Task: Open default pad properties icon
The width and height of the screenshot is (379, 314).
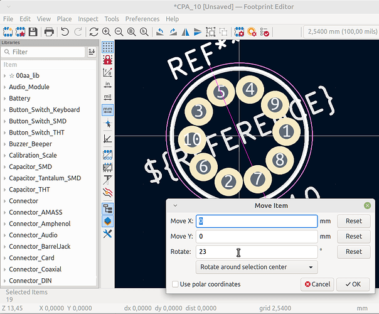Action: [252, 31]
